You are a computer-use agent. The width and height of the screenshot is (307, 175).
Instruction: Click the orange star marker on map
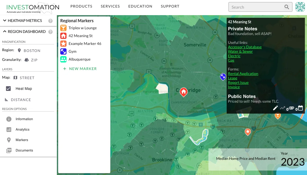point(248,132)
